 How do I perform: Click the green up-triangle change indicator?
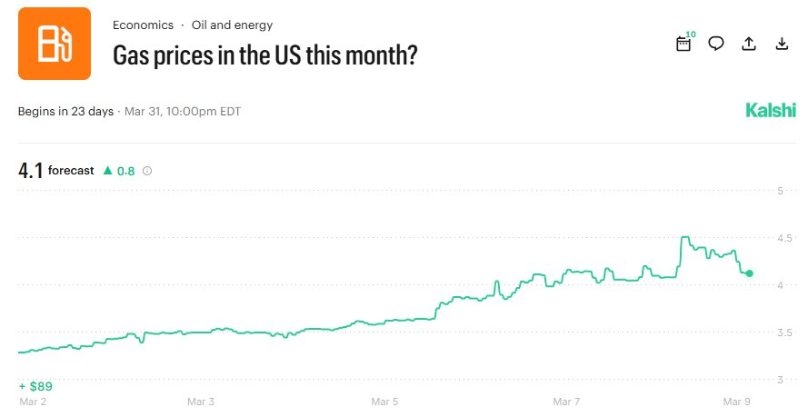107,170
